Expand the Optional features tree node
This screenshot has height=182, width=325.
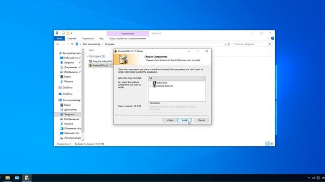[151, 86]
